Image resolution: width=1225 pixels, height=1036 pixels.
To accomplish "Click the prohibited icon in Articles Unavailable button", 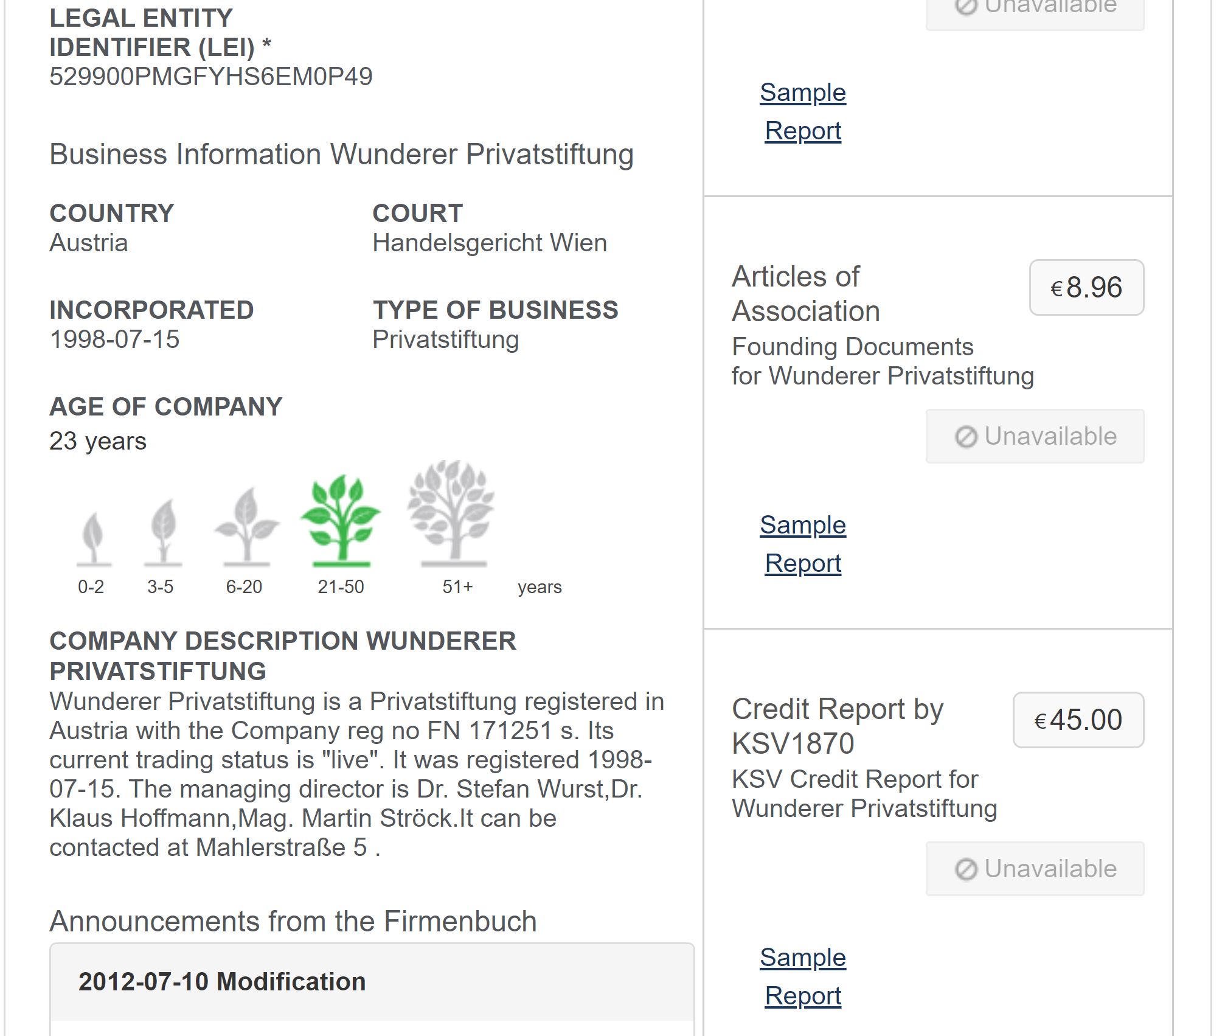I will pyautogui.click(x=966, y=437).
